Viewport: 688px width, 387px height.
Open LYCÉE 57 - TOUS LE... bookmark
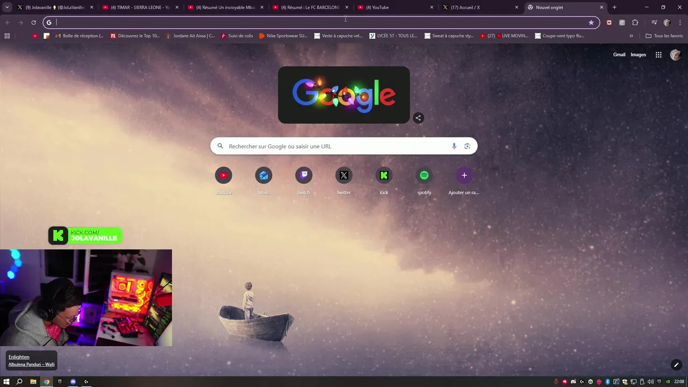click(393, 36)
